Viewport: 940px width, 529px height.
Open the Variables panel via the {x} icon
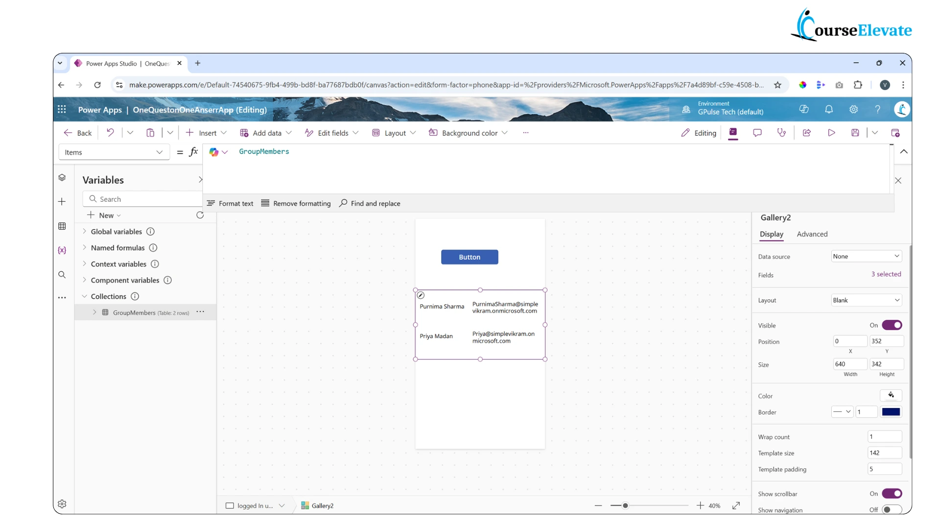point(62,250)
